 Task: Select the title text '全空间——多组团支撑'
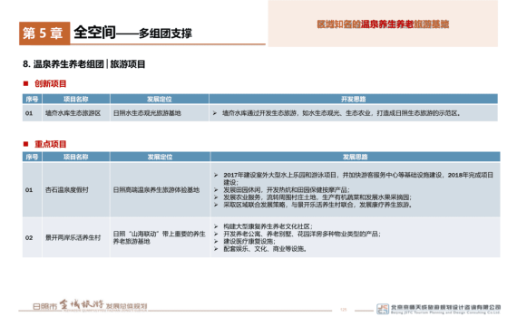[x=132, y=33]
